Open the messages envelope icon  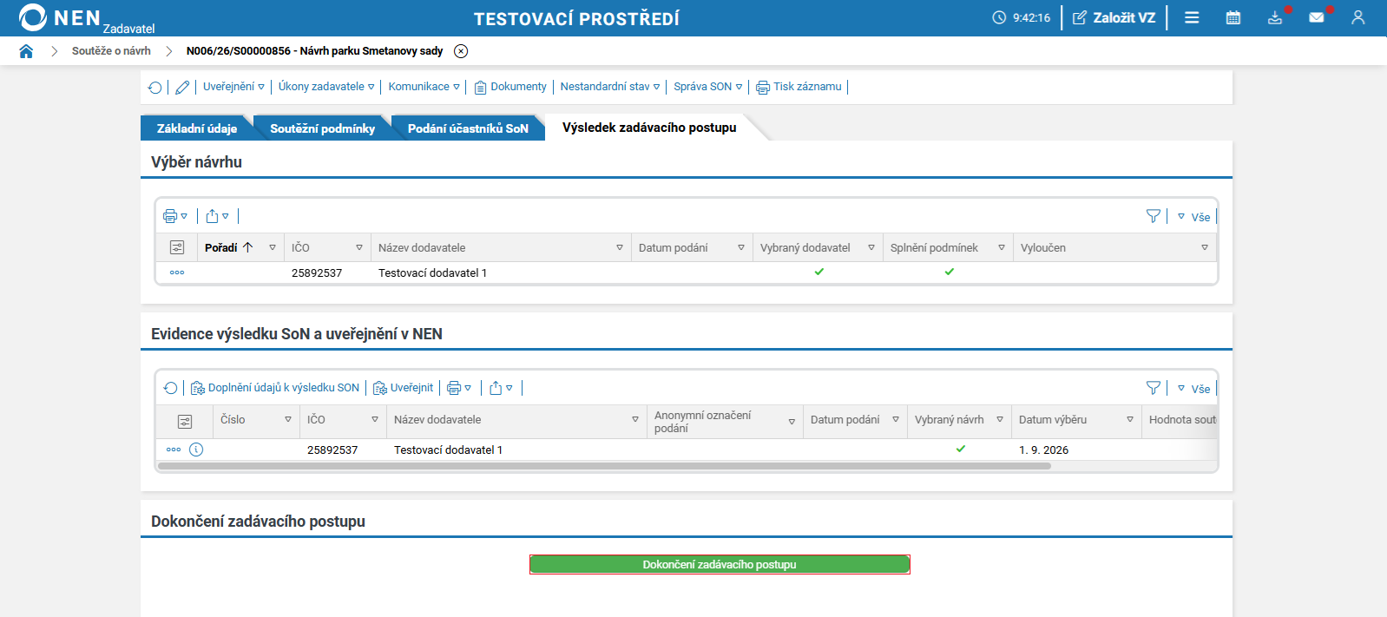1317,17
